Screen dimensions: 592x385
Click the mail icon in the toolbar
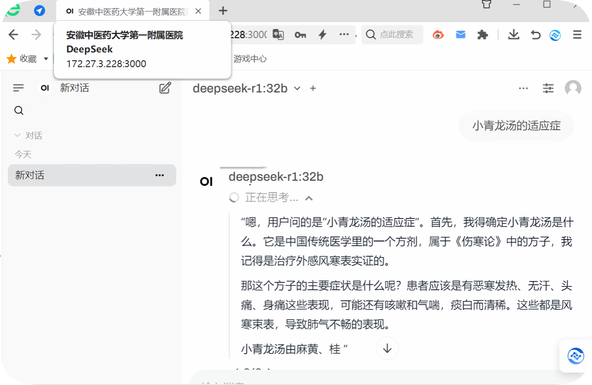tap(460, 34)
